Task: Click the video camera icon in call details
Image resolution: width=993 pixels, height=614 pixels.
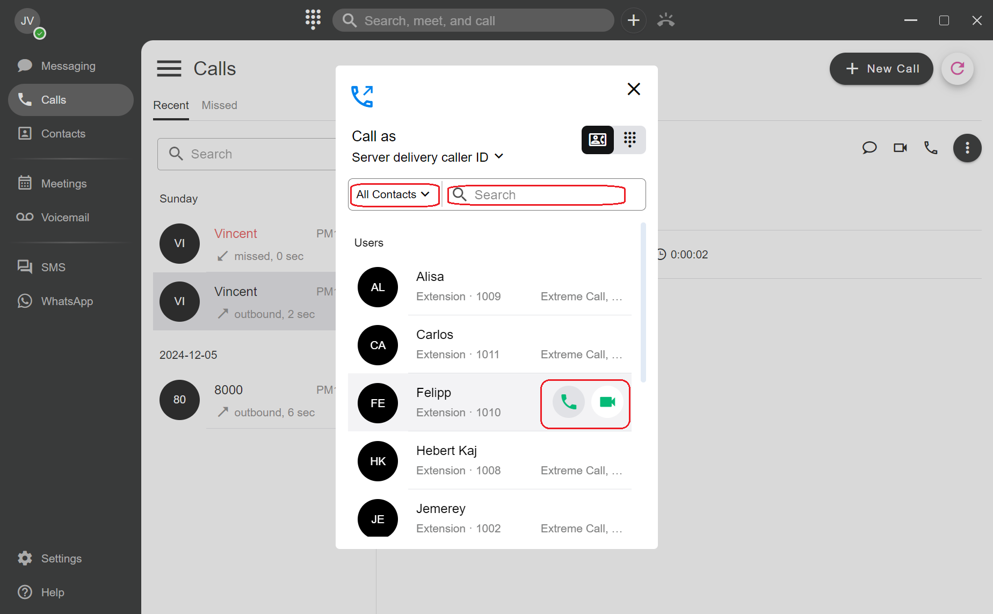Action: (x=900, y=148)
